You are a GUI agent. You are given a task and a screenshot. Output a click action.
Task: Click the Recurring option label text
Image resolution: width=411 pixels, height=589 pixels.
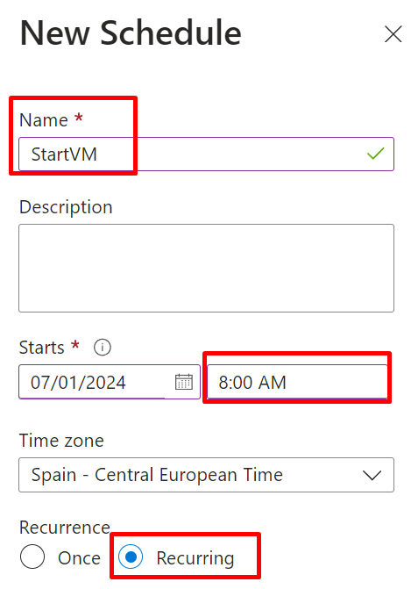(195, 557)
